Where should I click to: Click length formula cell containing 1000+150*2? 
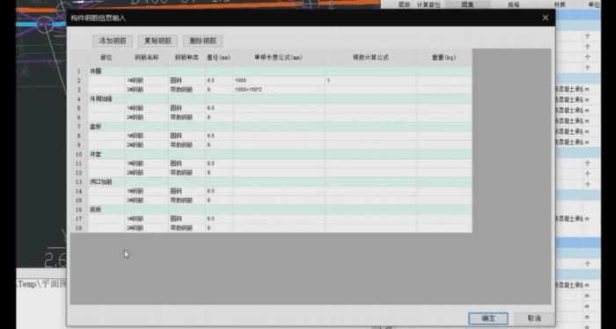coord(279,90)
